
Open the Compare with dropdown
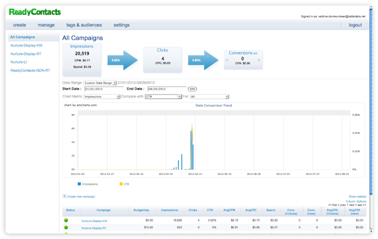(163, 96)
